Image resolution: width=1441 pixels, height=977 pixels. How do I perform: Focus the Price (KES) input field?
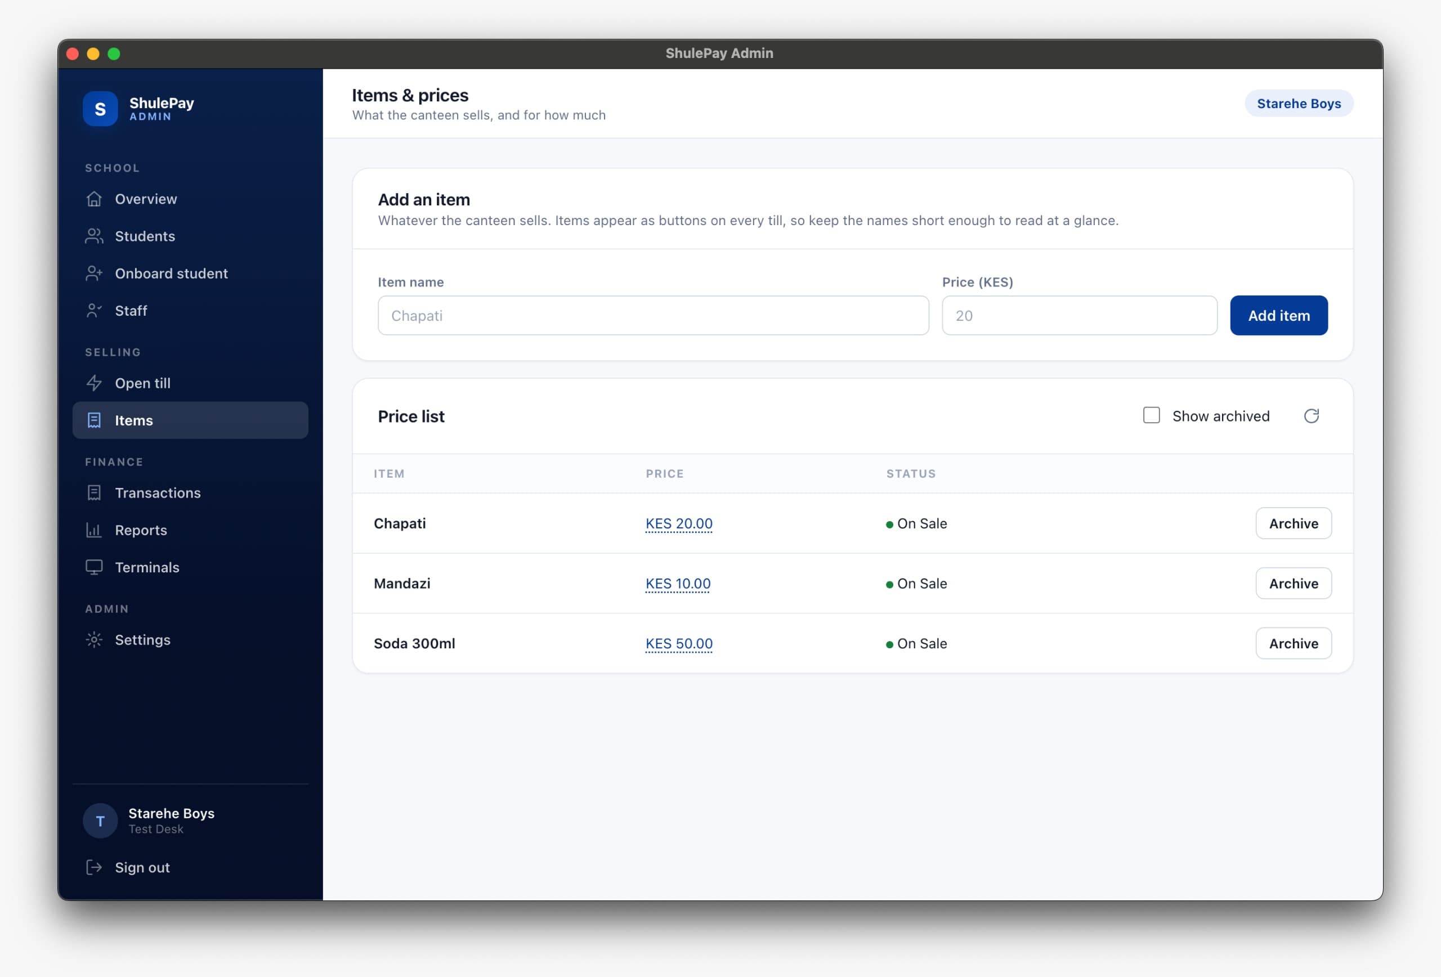[x=1080, y=316]
